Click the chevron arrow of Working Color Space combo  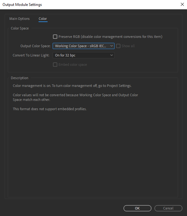(x=112, y=46)
